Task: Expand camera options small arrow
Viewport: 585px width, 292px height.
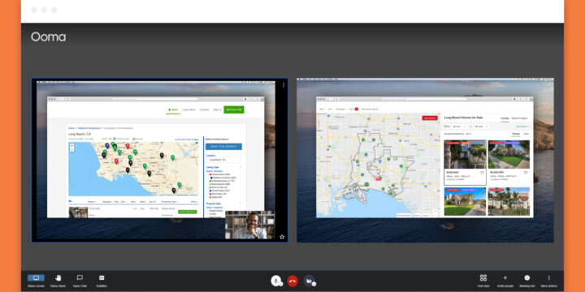Action: tap(314, 284)
